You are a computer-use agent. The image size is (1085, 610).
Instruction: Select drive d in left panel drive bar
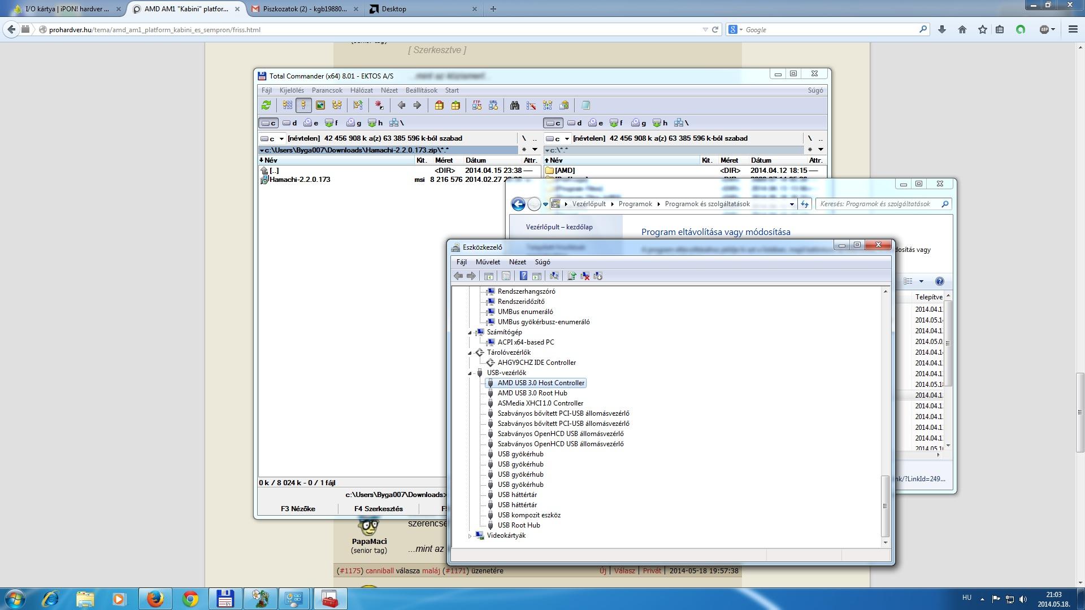point(290,123)
